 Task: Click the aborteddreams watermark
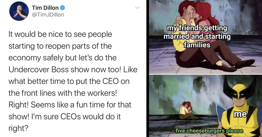(x=166, y=71)
